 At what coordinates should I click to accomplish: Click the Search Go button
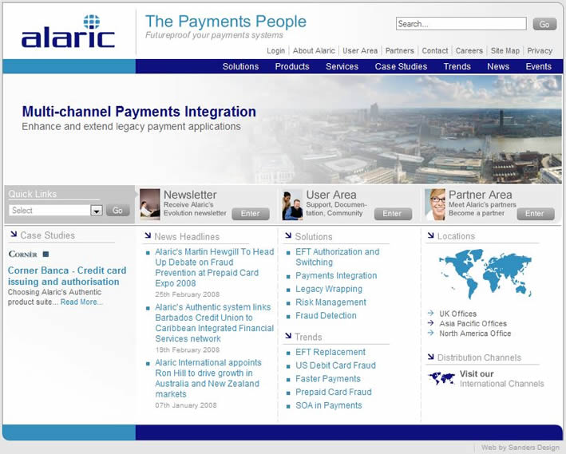coord(544,24)
